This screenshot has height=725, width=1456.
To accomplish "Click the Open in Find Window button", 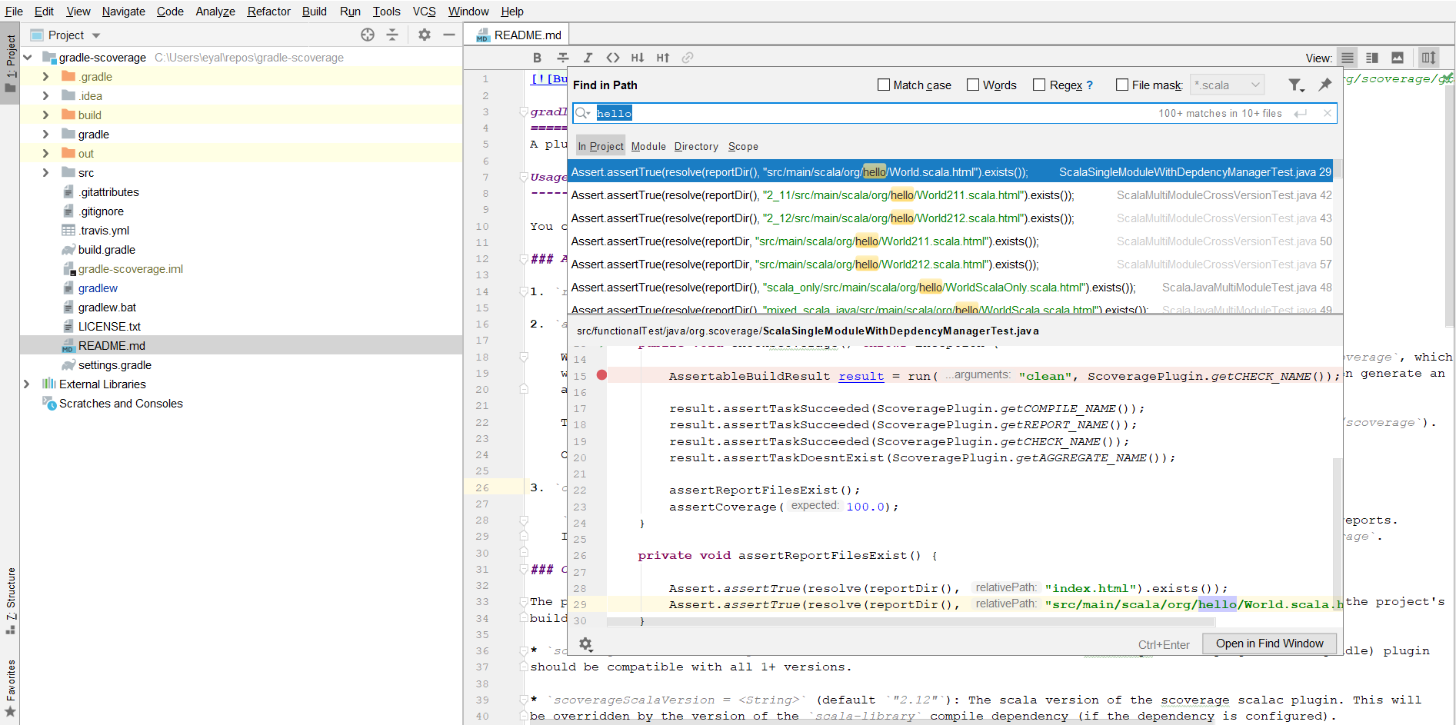I will point(1269,644).
